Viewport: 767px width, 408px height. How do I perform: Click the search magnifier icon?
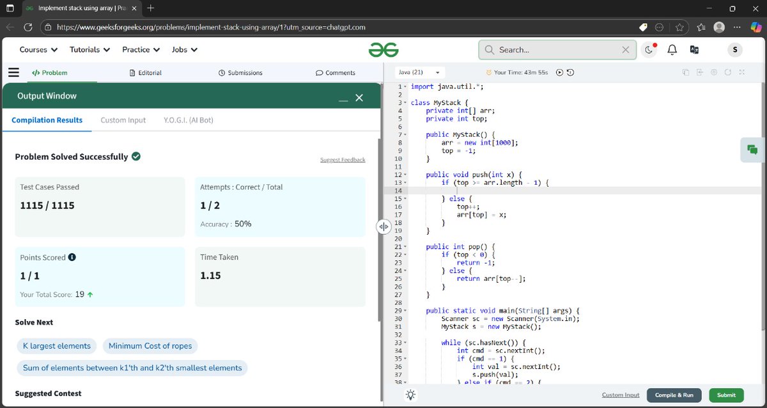[490, 50]
